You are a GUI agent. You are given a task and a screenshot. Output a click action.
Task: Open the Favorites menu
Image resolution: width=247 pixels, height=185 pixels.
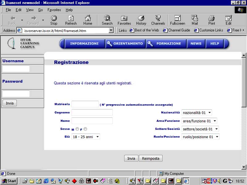tap(54, 10)
